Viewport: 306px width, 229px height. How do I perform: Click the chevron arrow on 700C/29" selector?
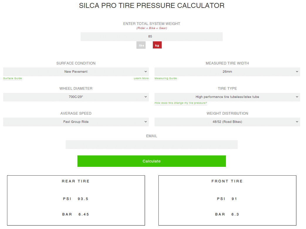[146, 97]
